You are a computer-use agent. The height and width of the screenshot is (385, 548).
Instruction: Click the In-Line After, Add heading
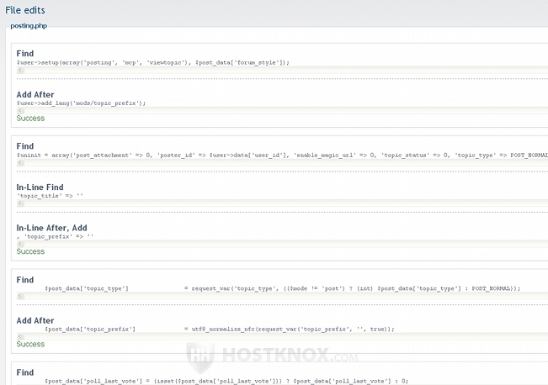pos(52,227)
